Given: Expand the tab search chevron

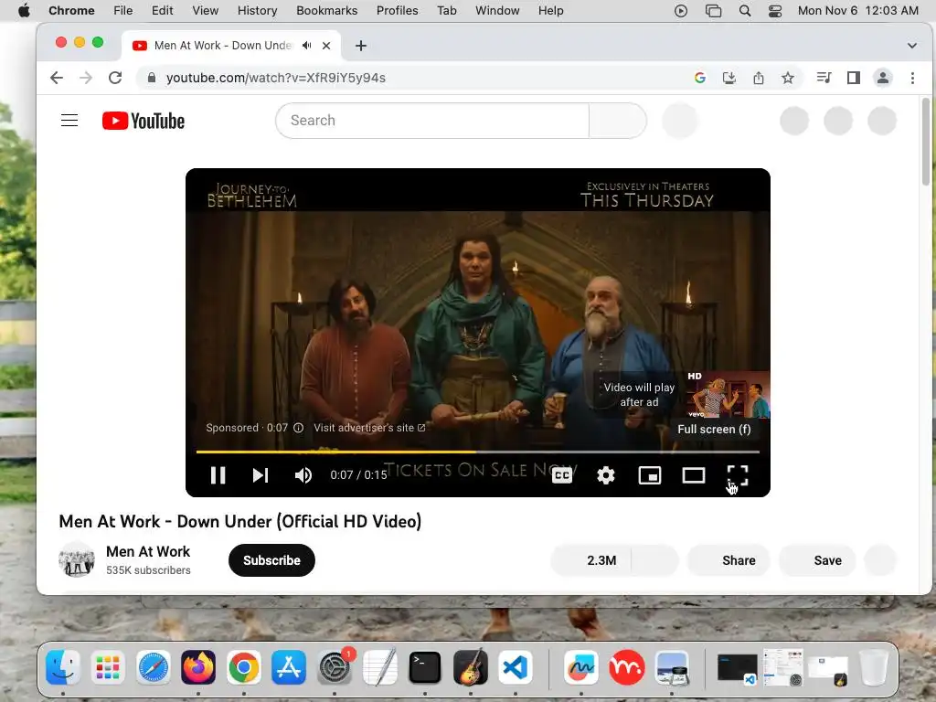Looking at the screenshot, I should 911,46.
